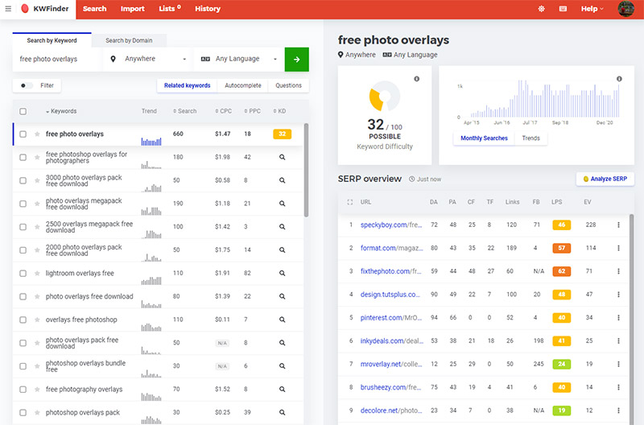Click magnifier for '3000 photo overlays pack'
This screenshot has height=425, width=644.
(x=283, y=180)
